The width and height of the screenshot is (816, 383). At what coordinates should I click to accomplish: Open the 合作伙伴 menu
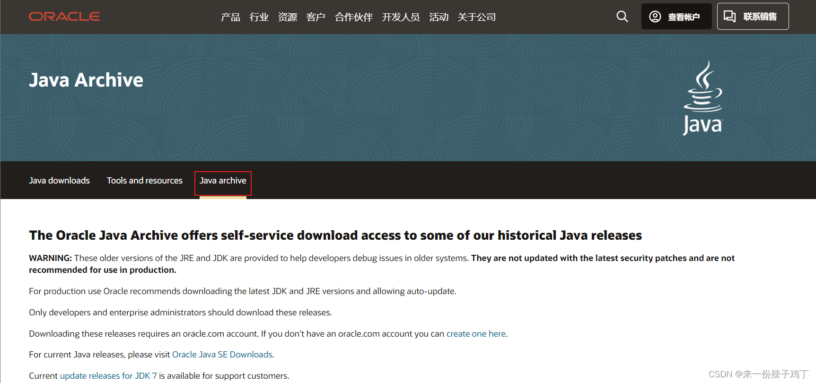tap(353, 17)
